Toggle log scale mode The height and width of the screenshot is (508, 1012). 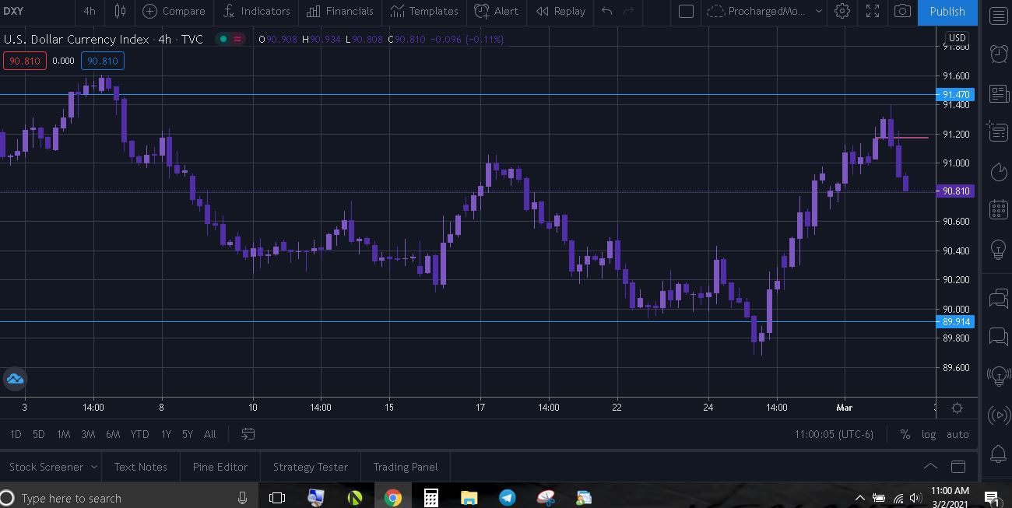pyautogui.click(x=928, y=434)
